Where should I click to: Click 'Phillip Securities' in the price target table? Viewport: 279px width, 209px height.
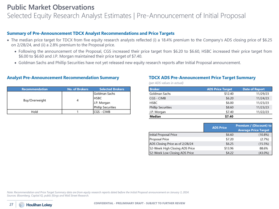(x=161, y=107)
